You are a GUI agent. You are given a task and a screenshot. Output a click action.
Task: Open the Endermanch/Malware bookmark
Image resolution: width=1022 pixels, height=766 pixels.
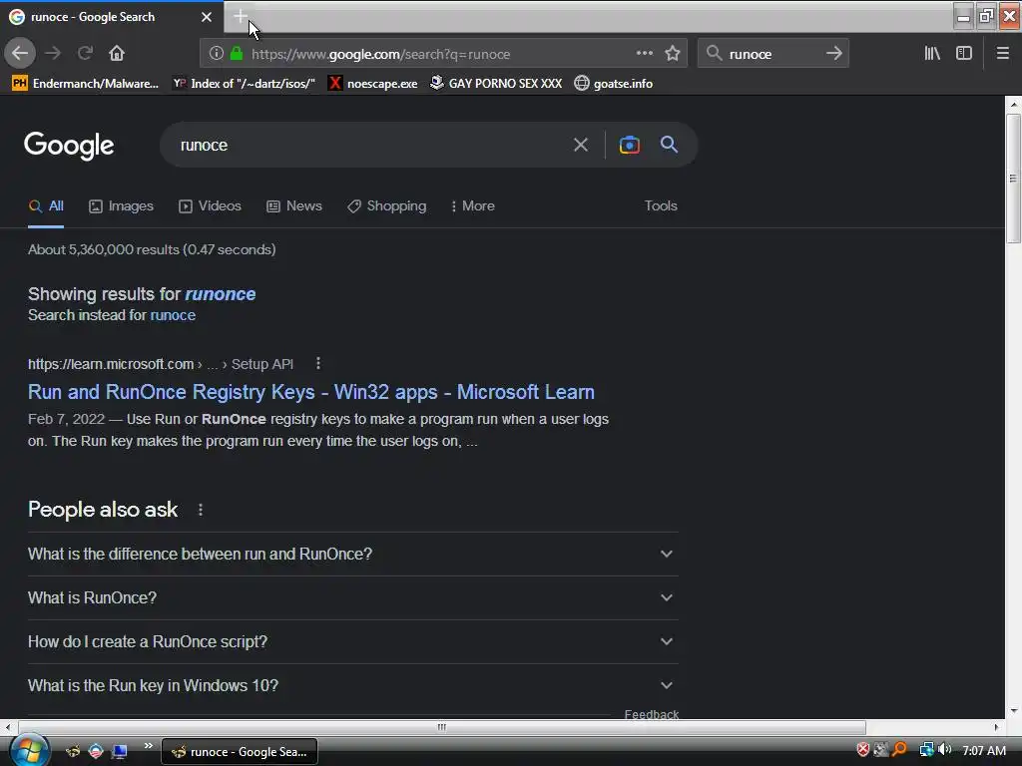coord(86,84)
